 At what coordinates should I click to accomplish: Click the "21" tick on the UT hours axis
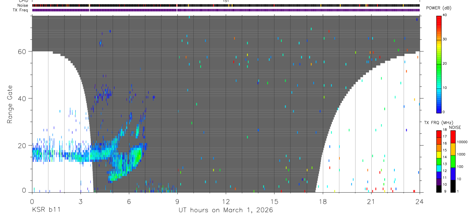pos(371,201)
